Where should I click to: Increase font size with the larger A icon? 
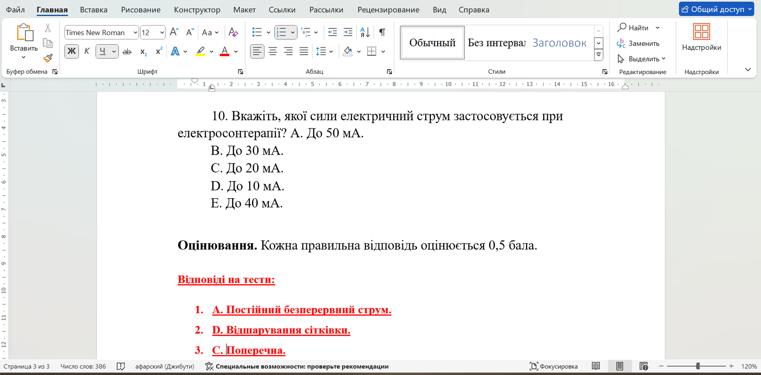[174, 32]
